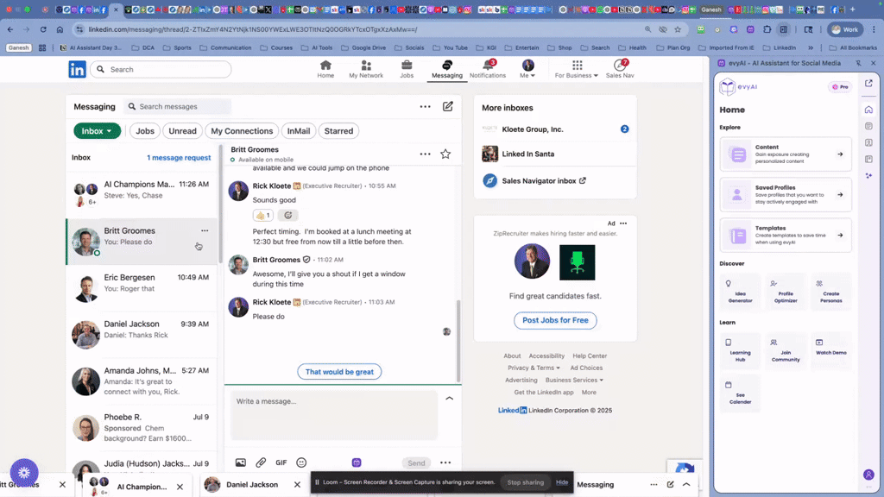Add reaction to Sounds good message
This screenshot has width=884, height=497.
coord(288,215)
